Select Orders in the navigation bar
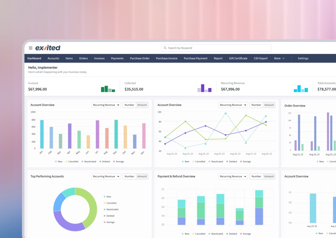This screenshot has height=238, width=336. (x=83, y=58)
